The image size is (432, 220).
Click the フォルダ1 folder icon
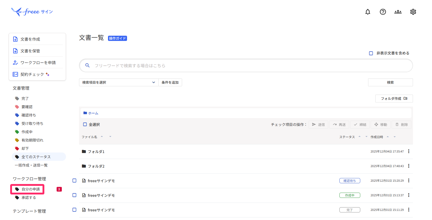tap(84, 151)
